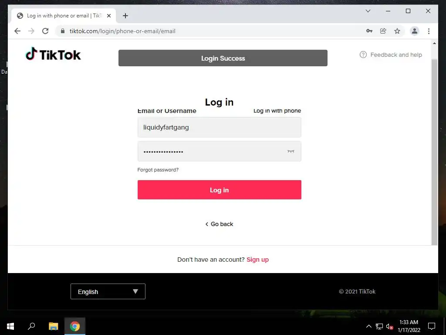Viewport: 446px width, 335px height.
Task: Click the TikTok logo
Action: click(x=53, y=54)
